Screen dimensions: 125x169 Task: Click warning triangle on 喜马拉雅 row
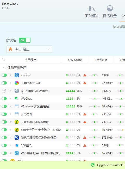(85, 114)
